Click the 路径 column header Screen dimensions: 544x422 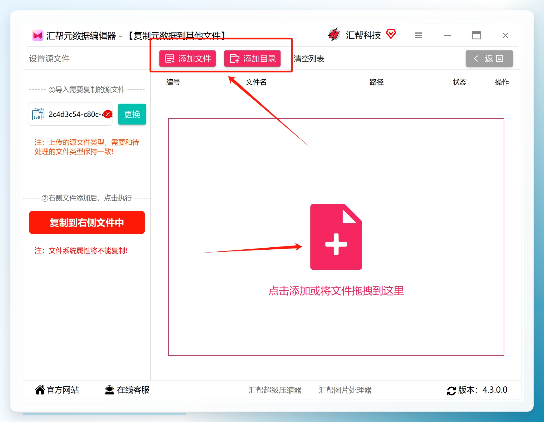point(377,82)
